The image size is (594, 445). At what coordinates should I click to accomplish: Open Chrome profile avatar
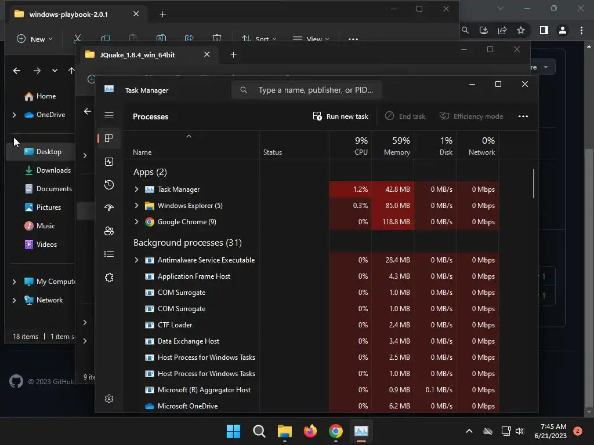(563, 30)
